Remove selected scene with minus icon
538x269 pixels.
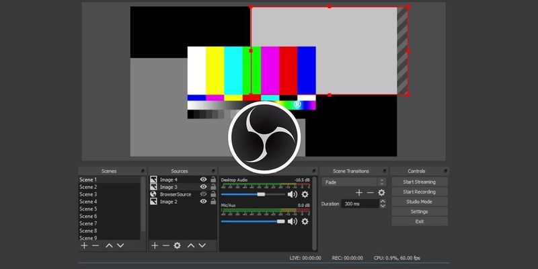(x=95, y=245)
